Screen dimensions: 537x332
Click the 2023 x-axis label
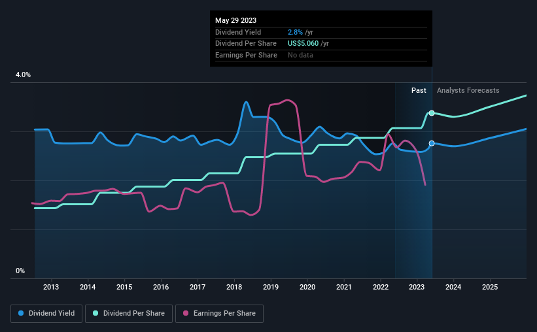click(x=417, y=287)
